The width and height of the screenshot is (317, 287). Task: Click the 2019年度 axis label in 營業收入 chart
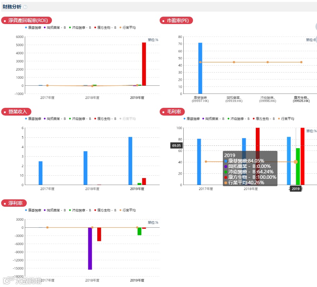[137, 189]
